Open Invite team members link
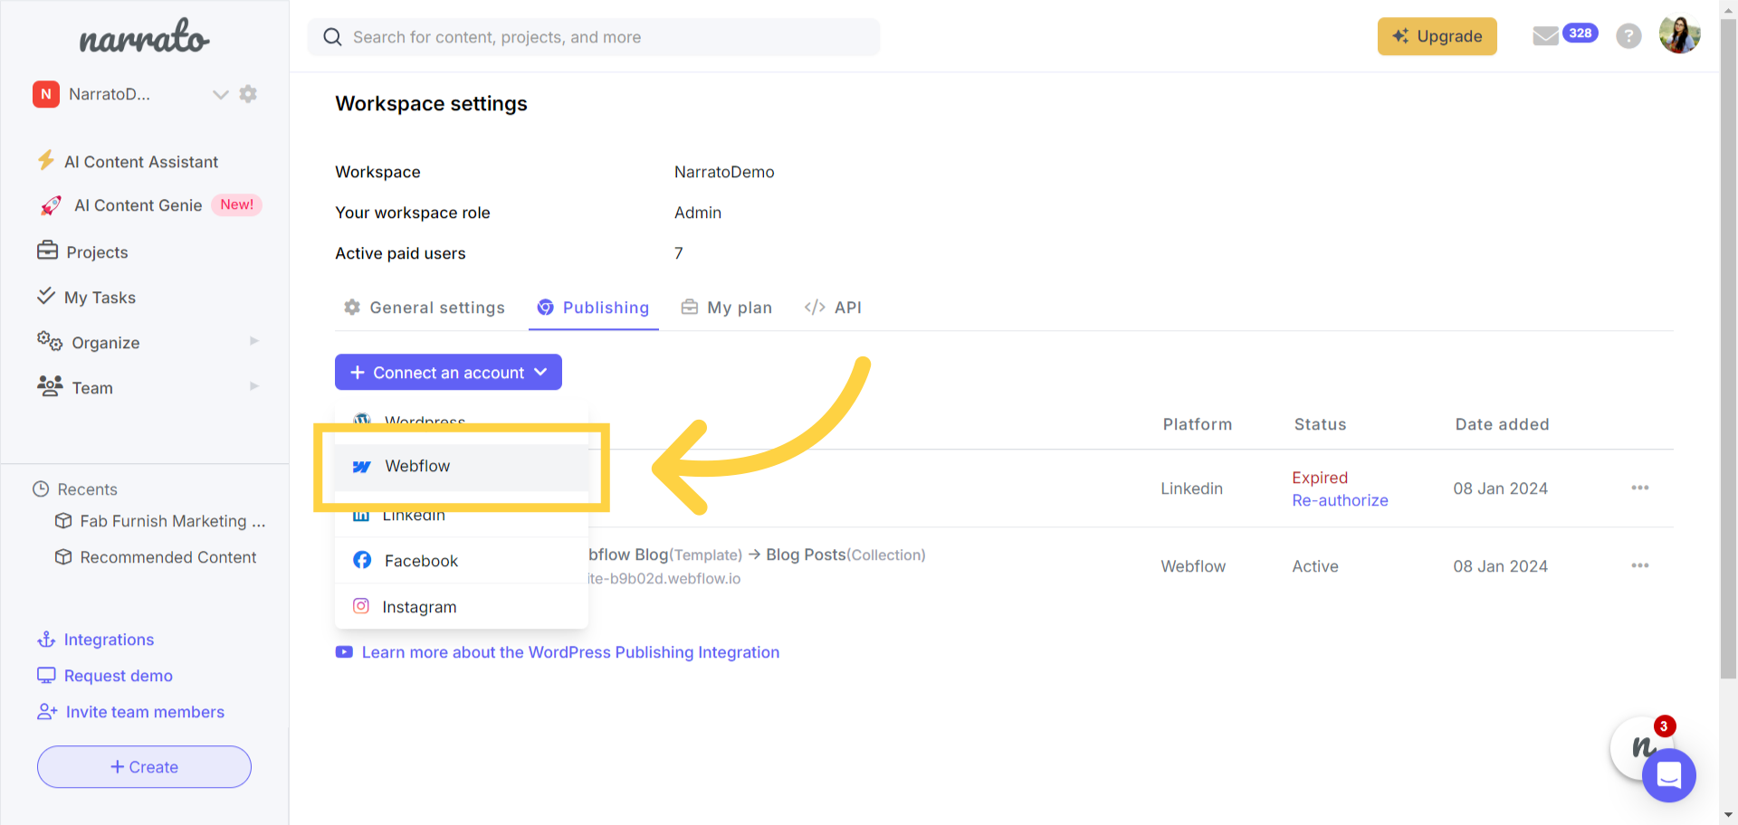1738x825 pixels. (145, 712)
